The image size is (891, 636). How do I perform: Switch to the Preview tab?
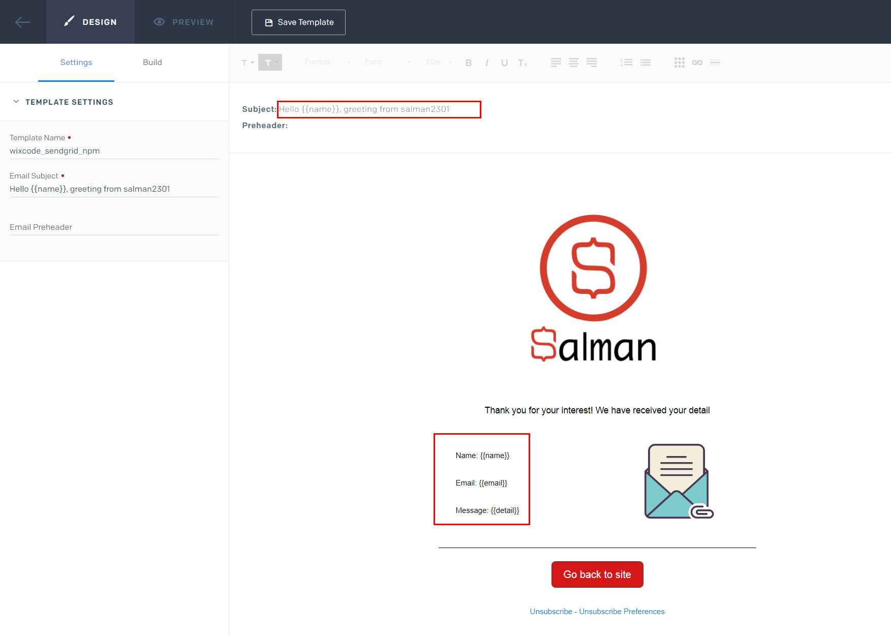tap(183, 22)
